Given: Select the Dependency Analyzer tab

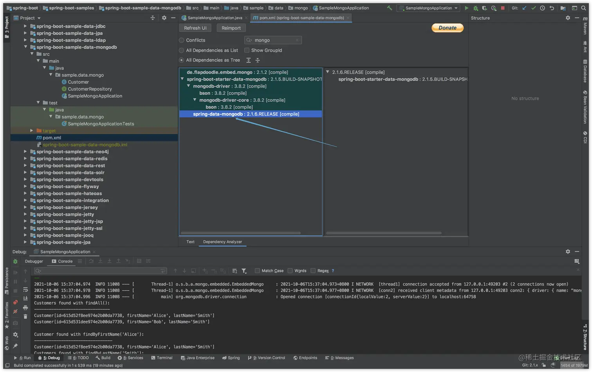Looking at the screenshot, I should [222, 242].
